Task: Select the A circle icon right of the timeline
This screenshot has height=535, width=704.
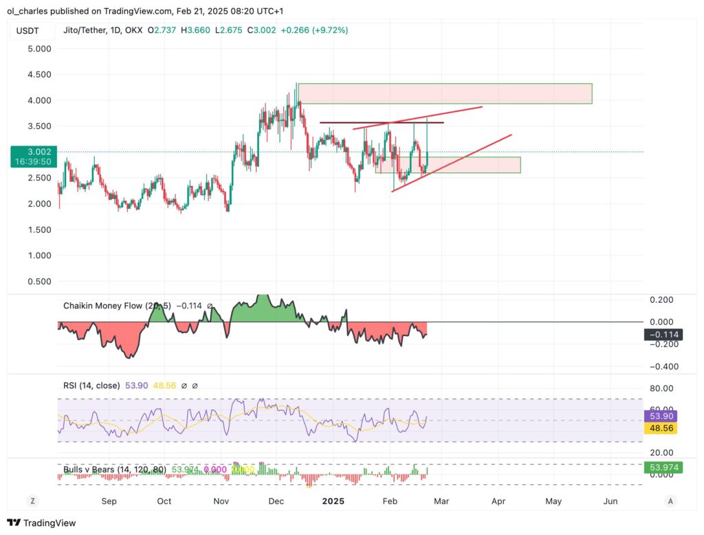Action: (670, 501)
